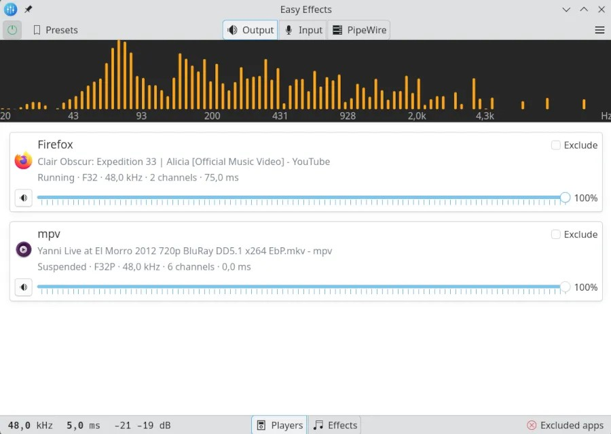Image resolution: width=611 pixels, height=434 pixels.
Task: Switch to the Effects tab
Action: 335,424
